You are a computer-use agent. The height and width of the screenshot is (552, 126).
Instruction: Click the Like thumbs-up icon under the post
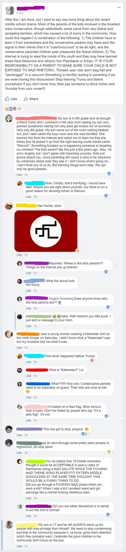pyautogui.click(x=7, y=99)
